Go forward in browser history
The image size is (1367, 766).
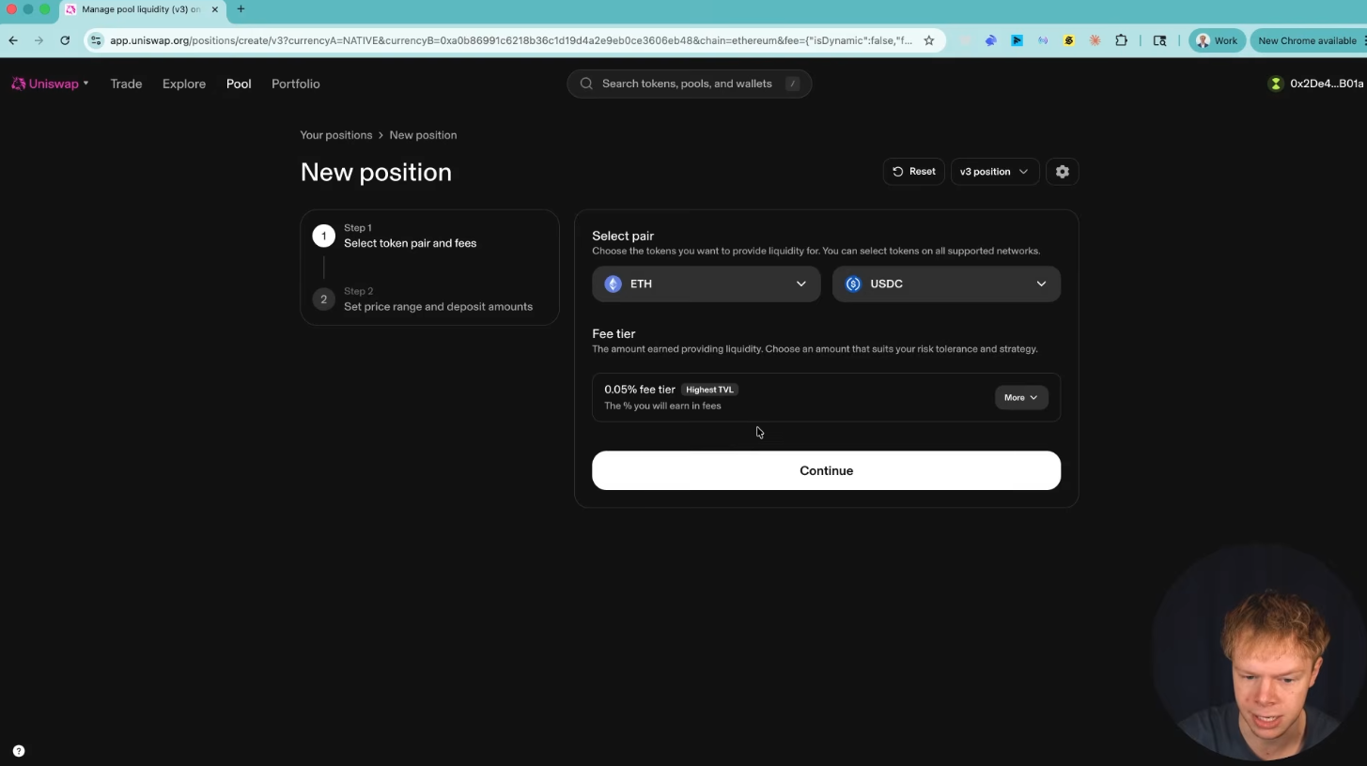39,40
